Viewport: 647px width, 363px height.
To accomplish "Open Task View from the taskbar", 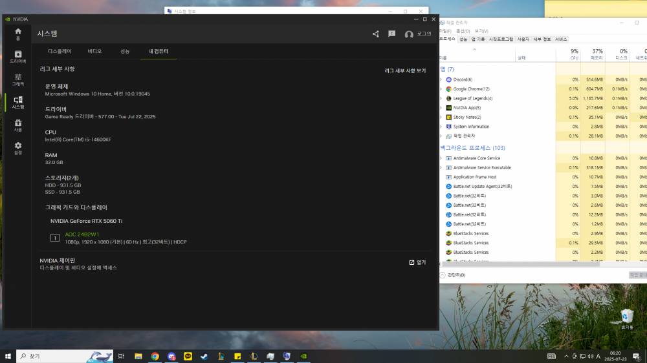I will pos(121,357).
